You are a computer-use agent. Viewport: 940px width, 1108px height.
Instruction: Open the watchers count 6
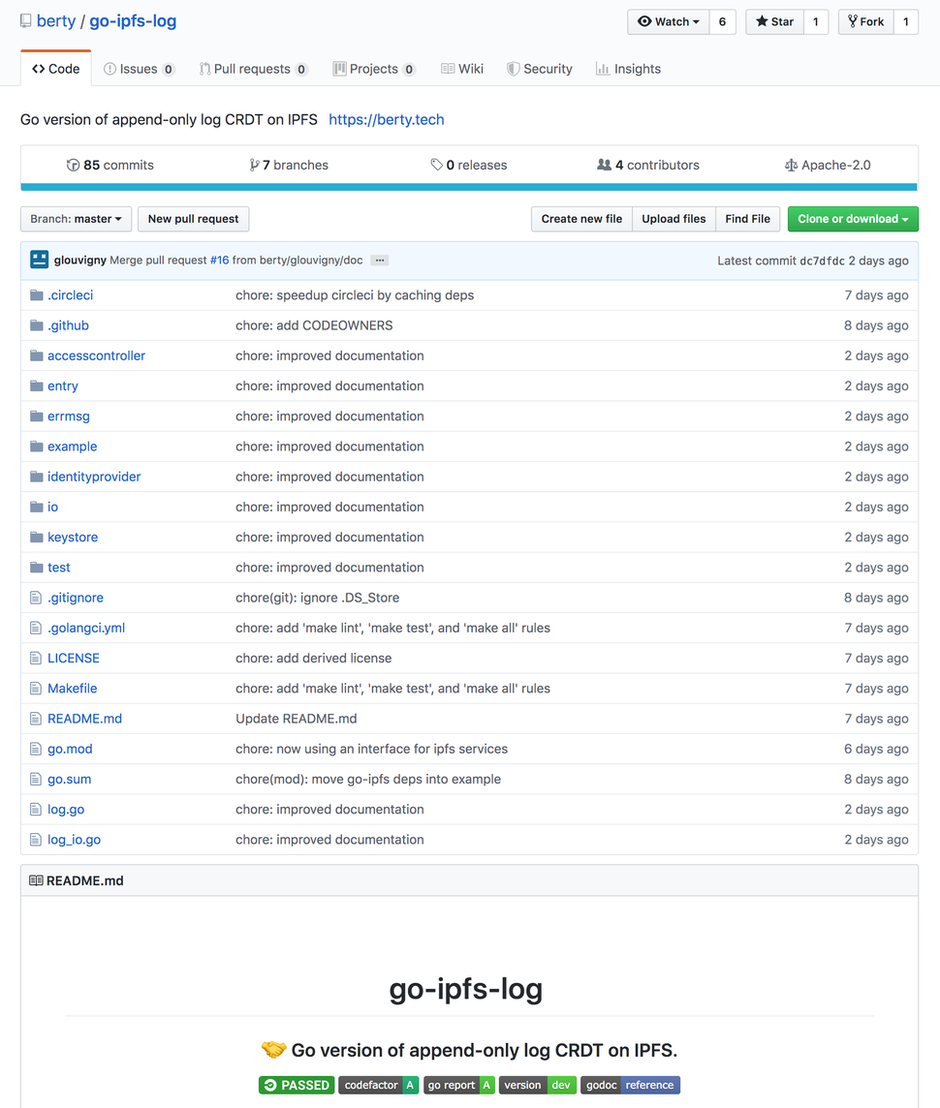click(x=722, y=22)
